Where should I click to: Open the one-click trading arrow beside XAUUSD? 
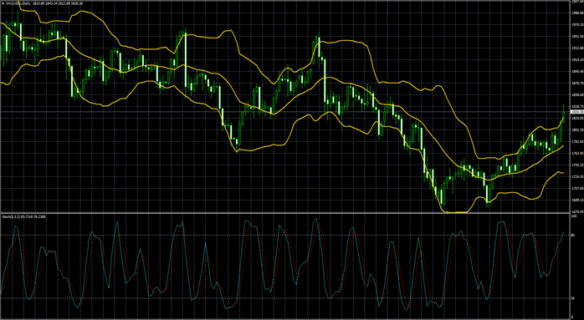pos(3,3)
